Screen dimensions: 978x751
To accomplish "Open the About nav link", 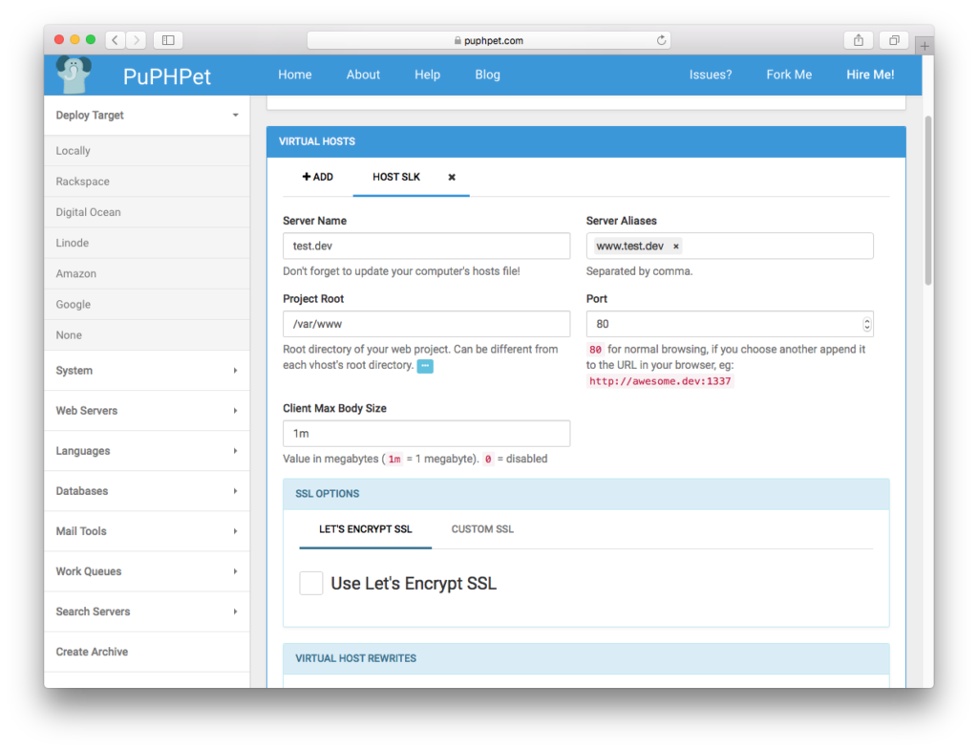I will 363,75.
